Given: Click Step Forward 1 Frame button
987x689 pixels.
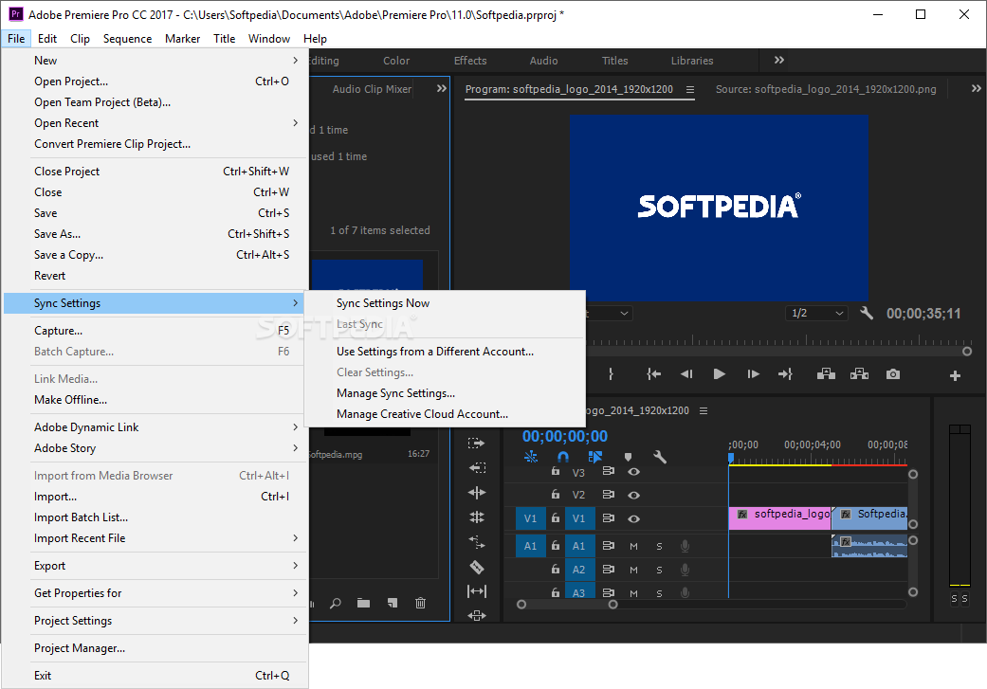Looking at the screenshot, I should pos(753,374).
